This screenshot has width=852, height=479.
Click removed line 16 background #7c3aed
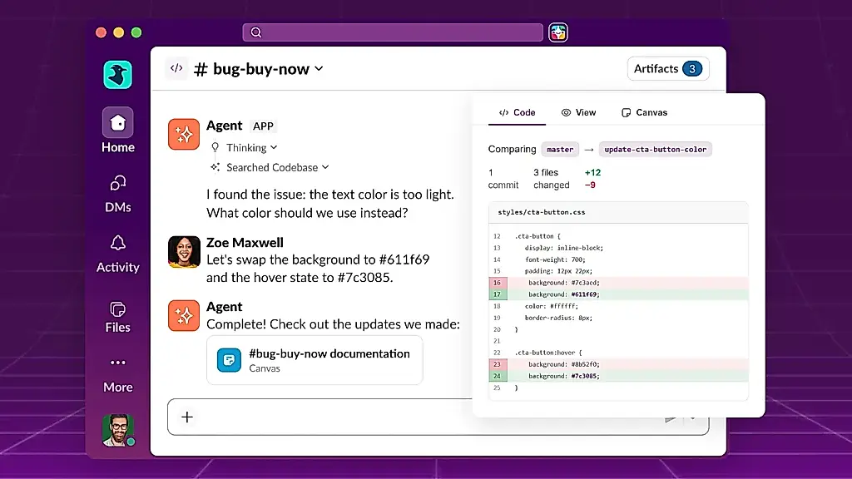[618, 283]
